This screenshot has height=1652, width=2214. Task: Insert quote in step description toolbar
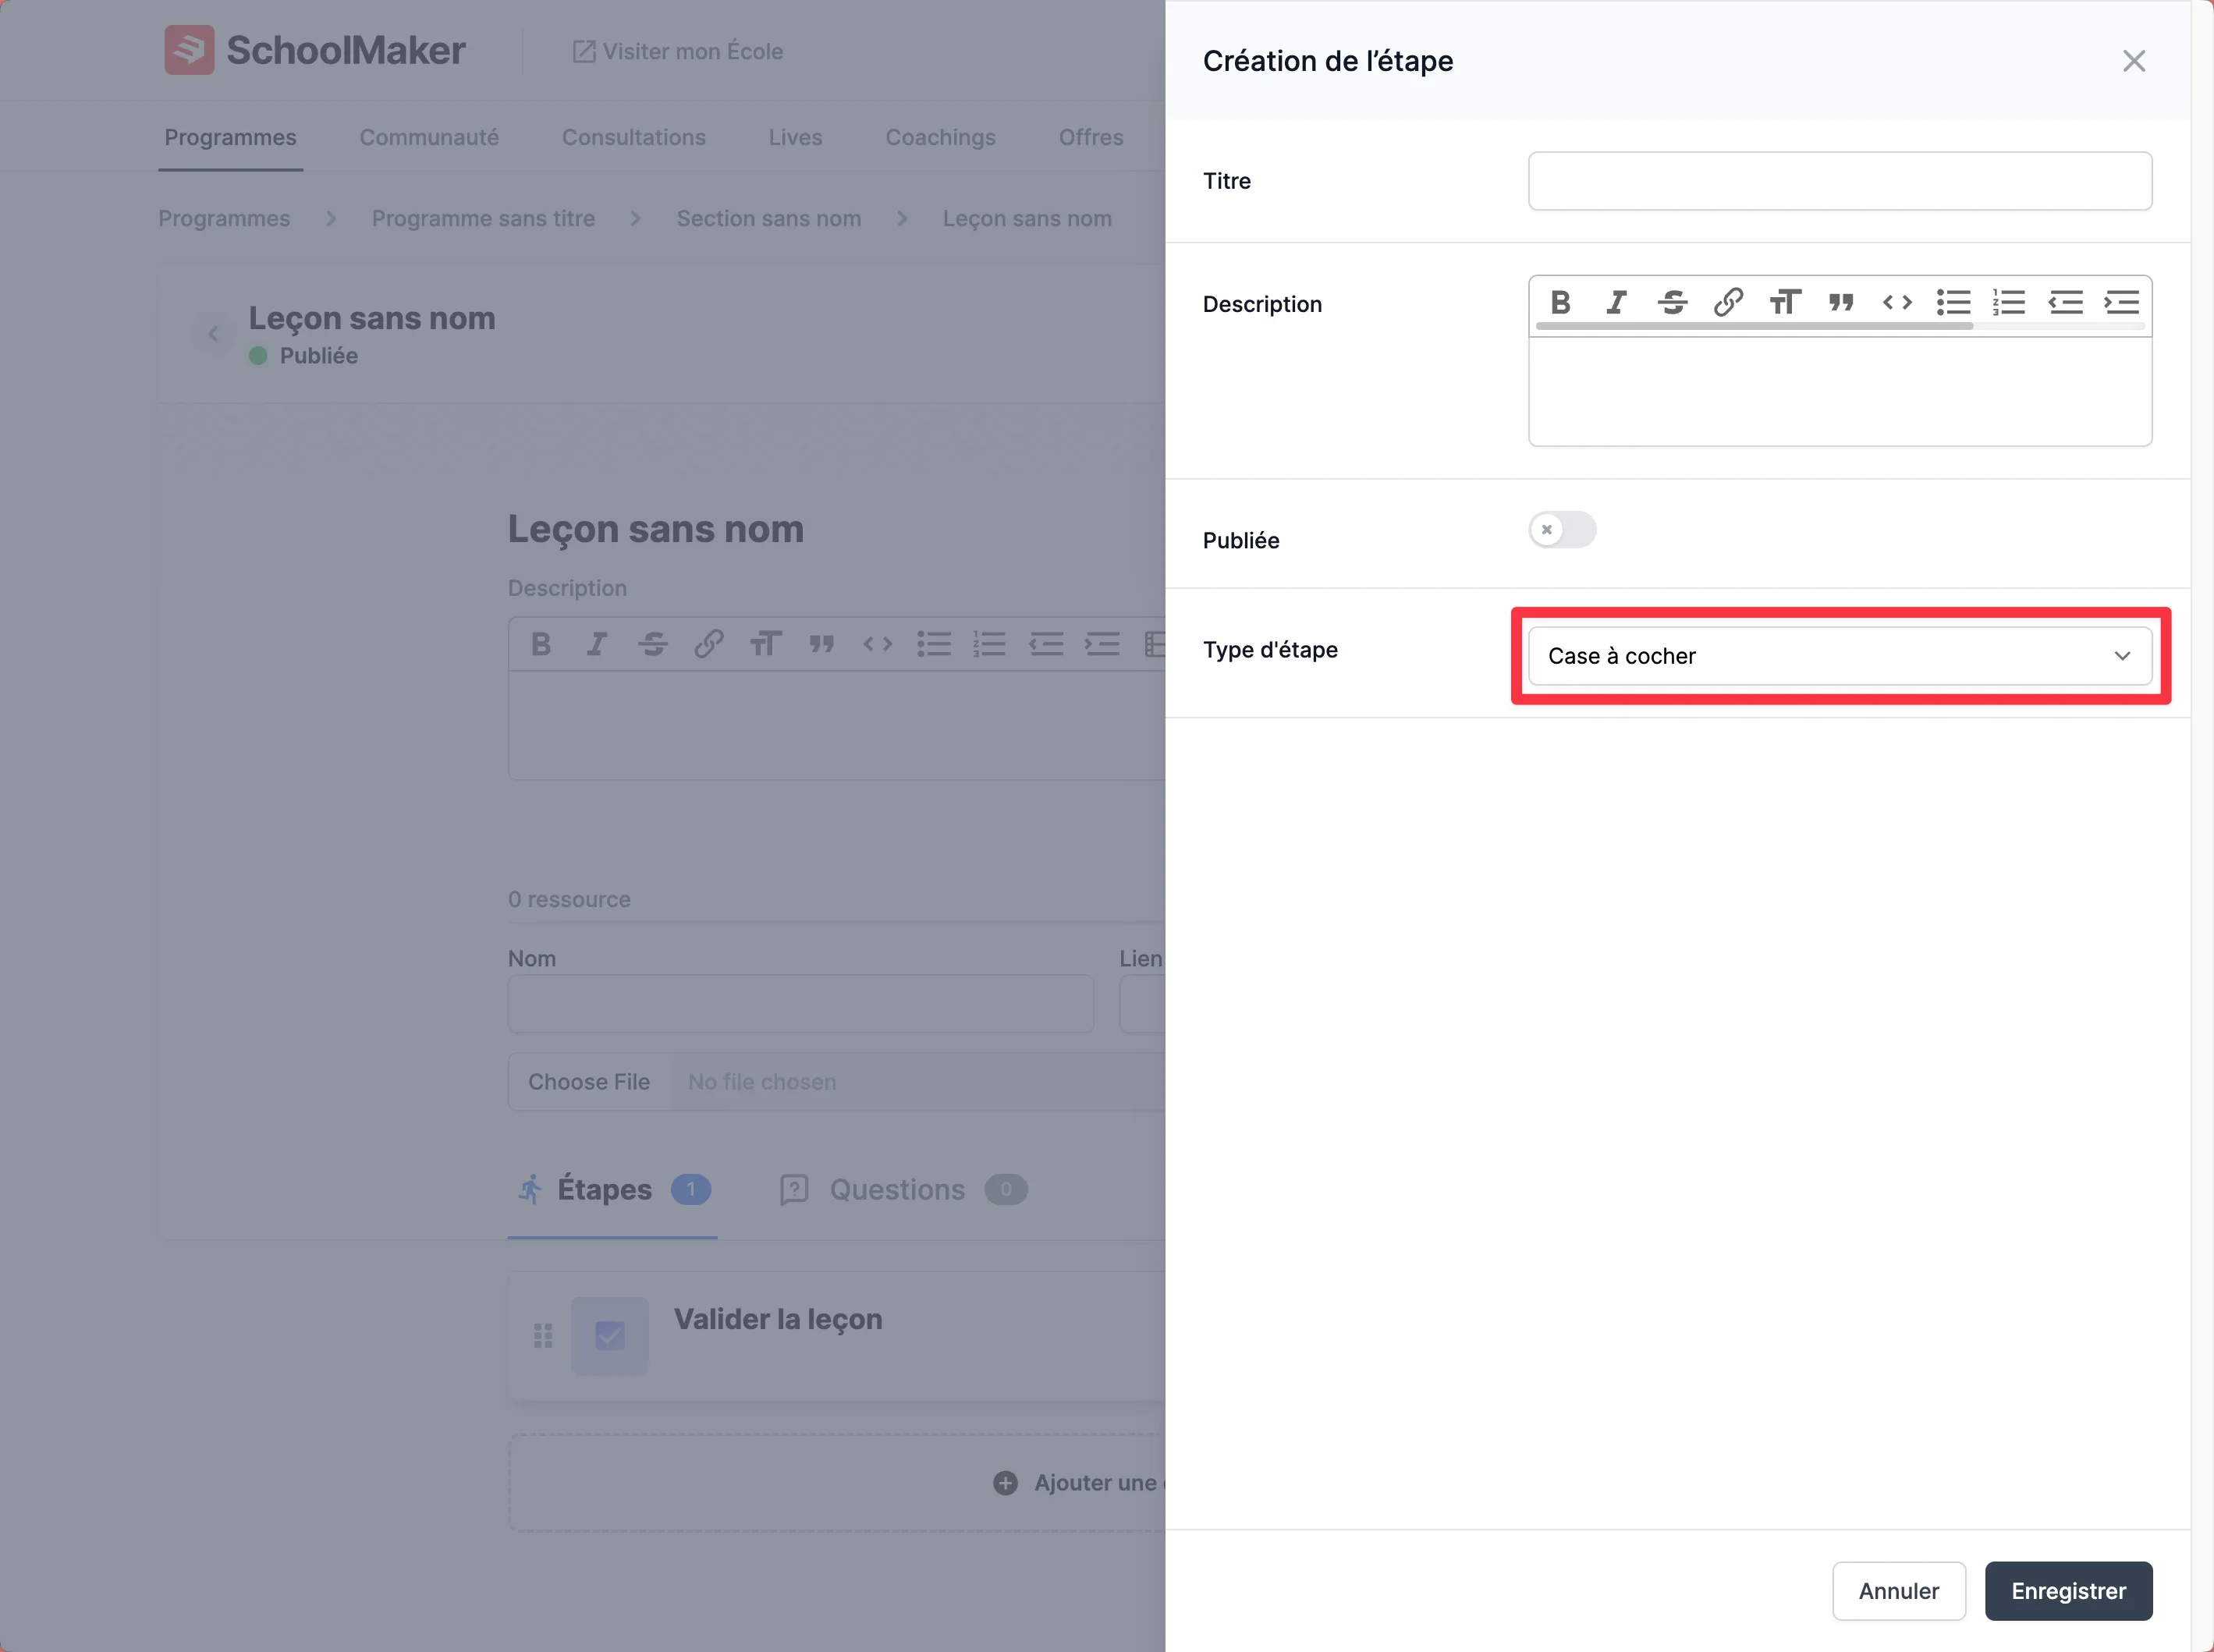click(x=1841, y=302)
